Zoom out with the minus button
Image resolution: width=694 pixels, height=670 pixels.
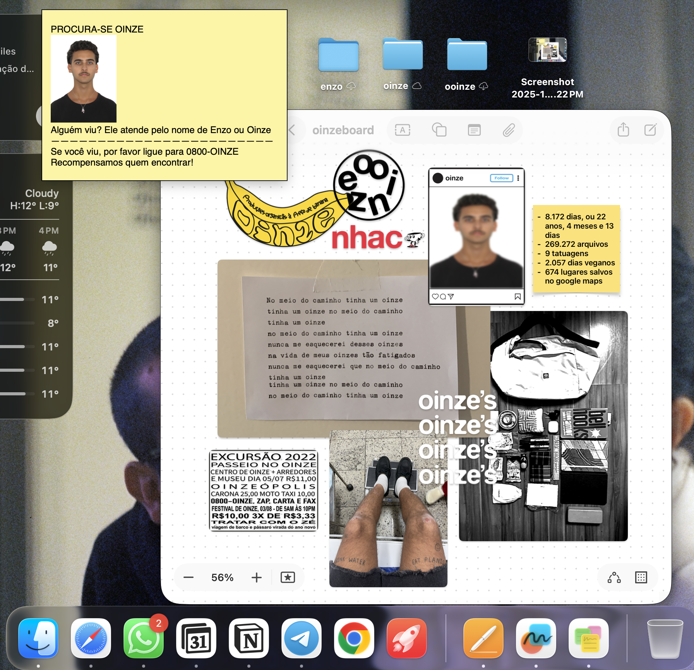pos(188,578)
